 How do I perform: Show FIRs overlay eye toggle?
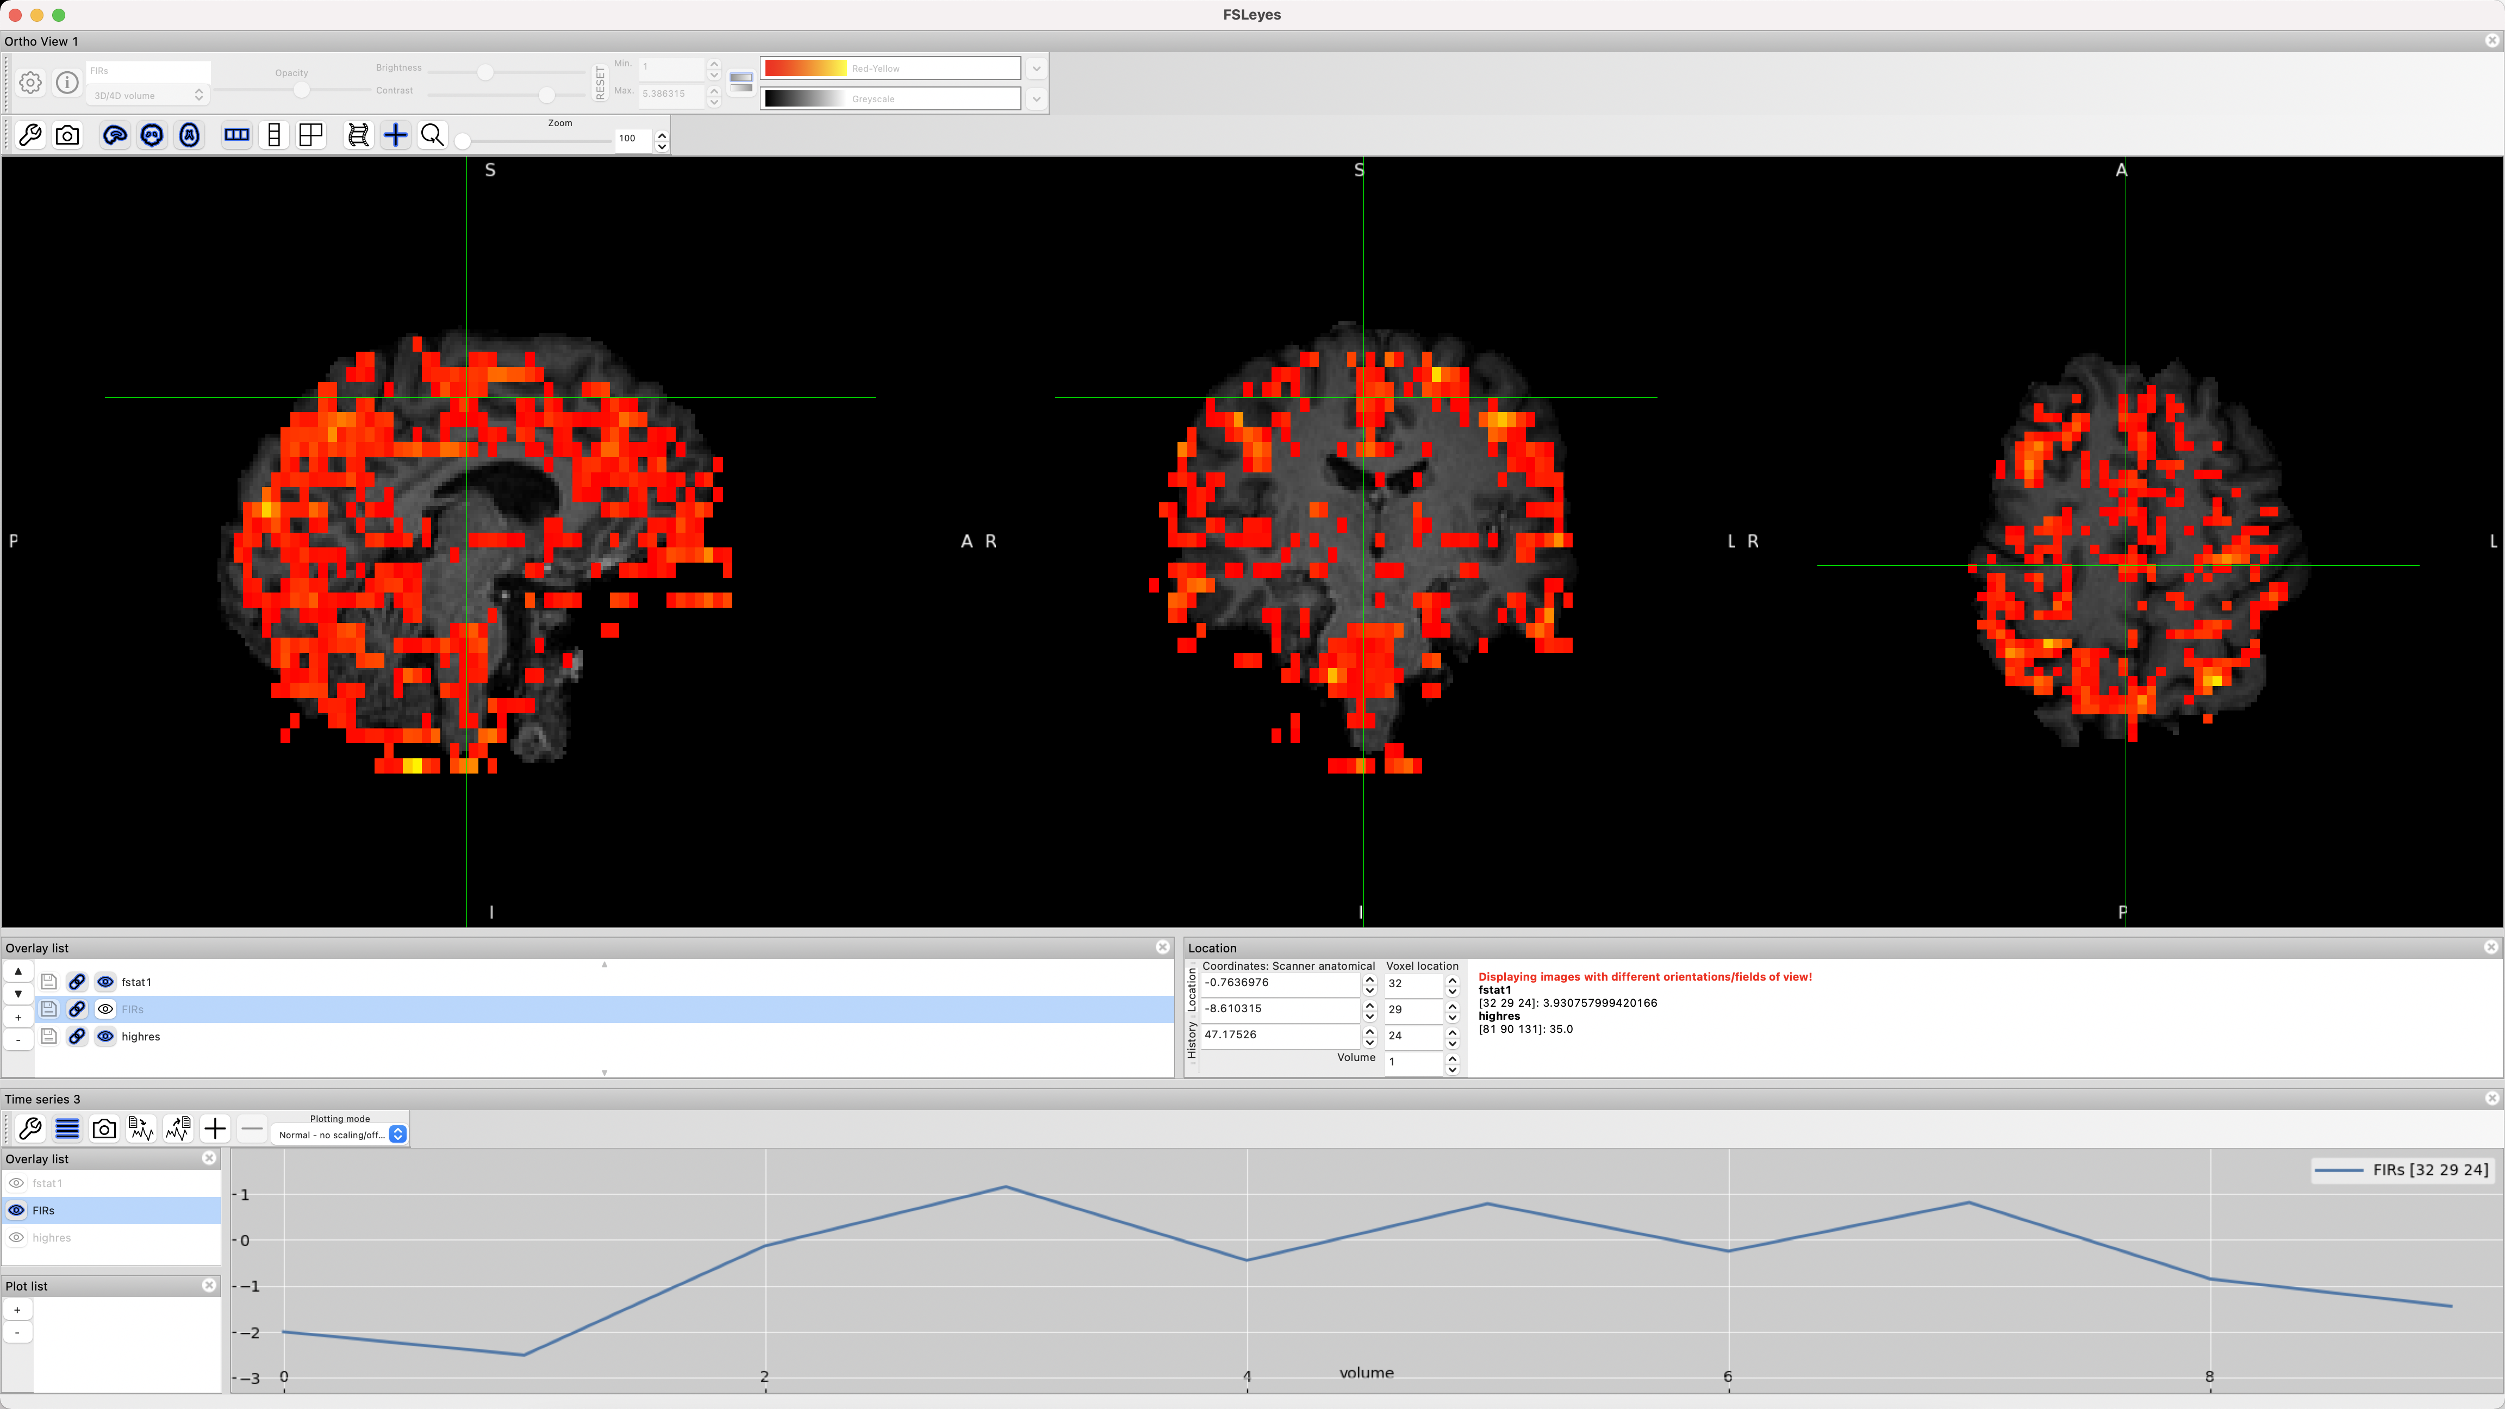coord(105,1009)
